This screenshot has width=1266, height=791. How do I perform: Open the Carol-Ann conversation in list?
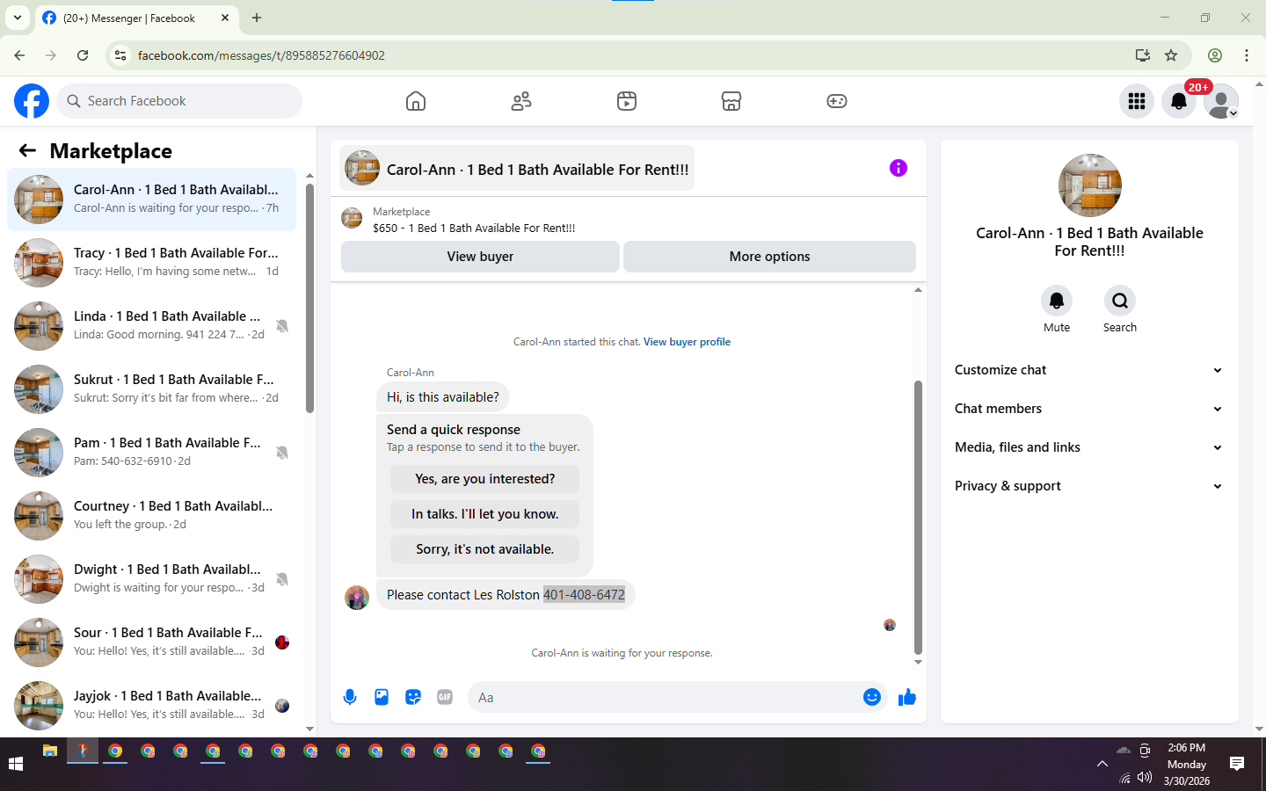point(151,200)
